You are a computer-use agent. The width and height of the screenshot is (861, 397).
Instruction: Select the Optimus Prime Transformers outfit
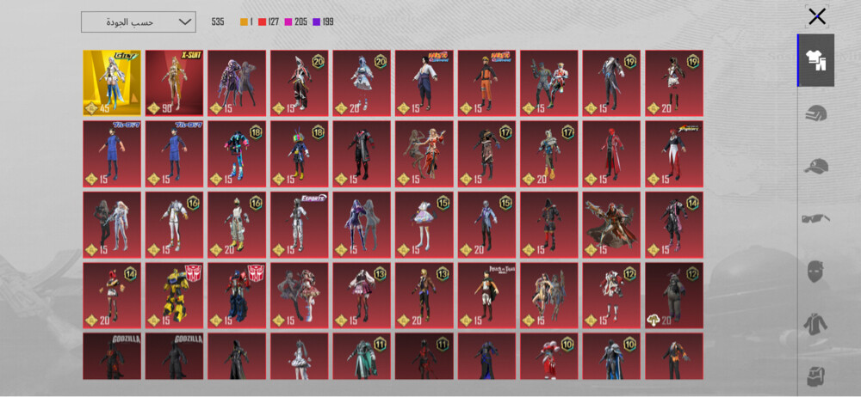pos(237,295)
